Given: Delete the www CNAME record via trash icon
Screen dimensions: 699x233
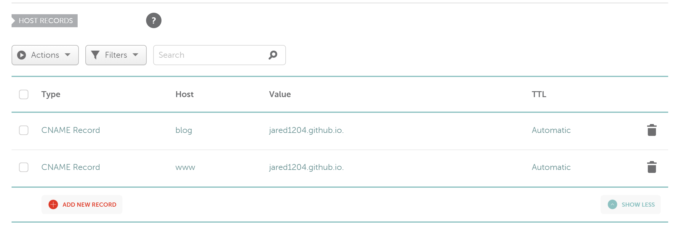Looking at the screenshot, I should [x=652, y=167].
